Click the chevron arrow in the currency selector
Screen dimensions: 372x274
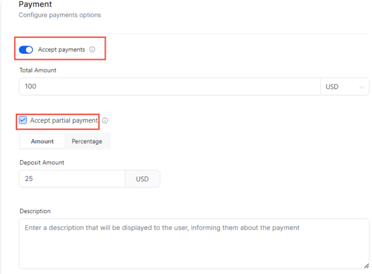tap(361, 87)
